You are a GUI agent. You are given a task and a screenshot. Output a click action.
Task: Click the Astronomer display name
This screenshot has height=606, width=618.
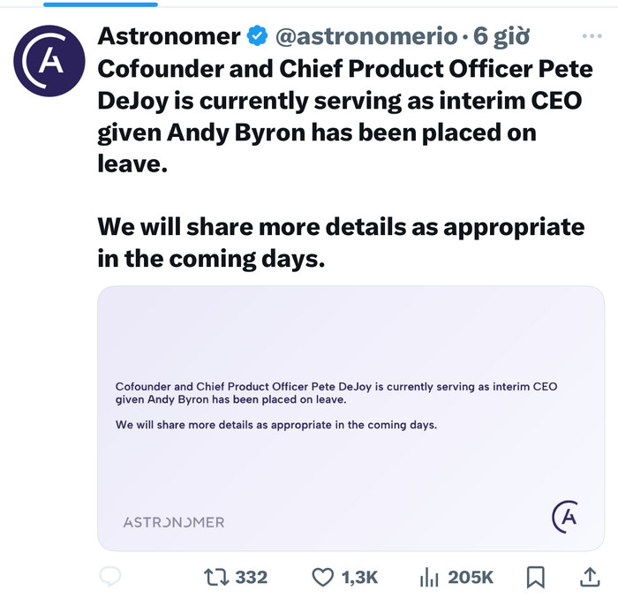(x=169, y=36)
